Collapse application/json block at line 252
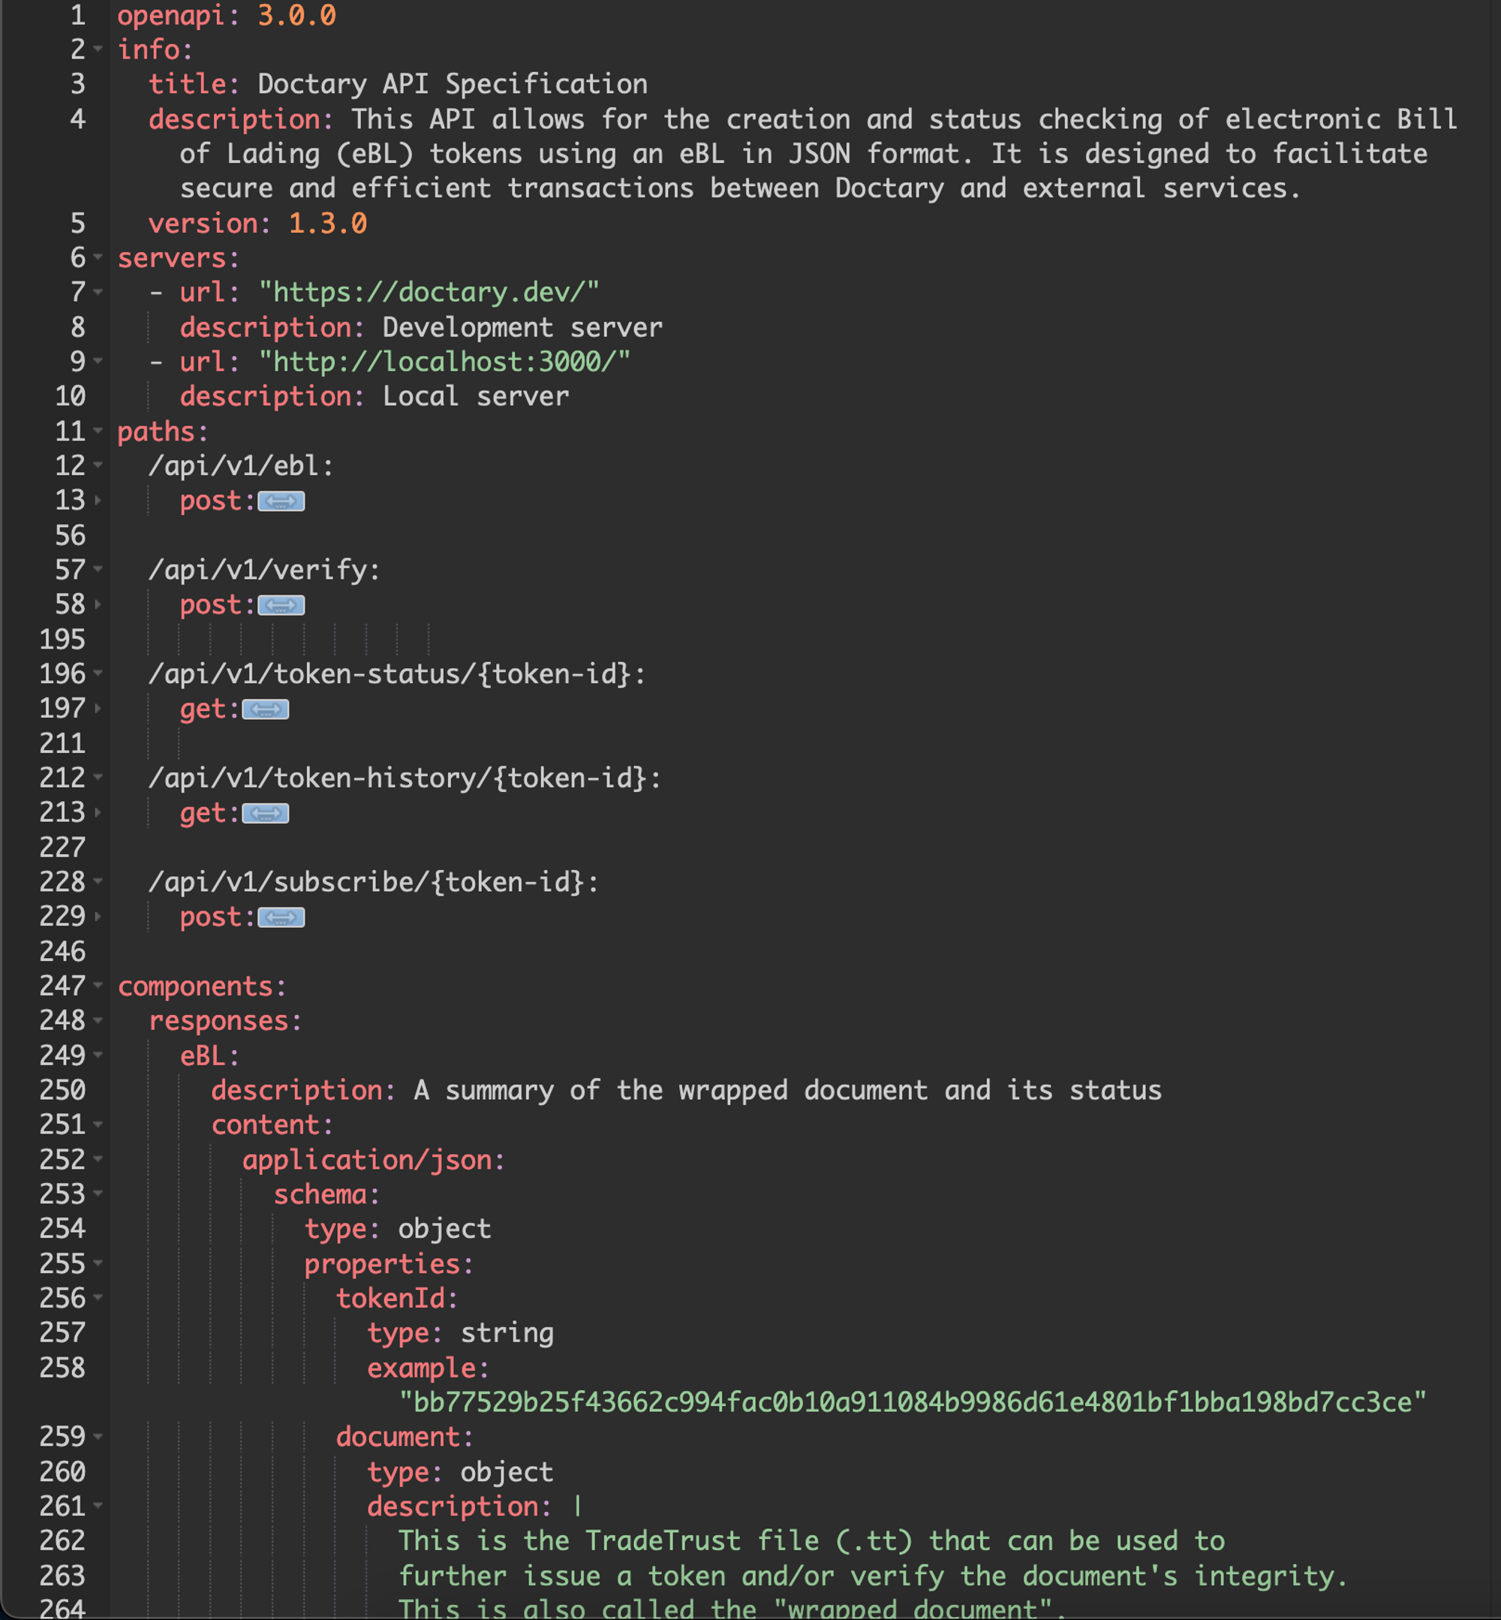The image size is (1501, 1620). [98, 1158]
